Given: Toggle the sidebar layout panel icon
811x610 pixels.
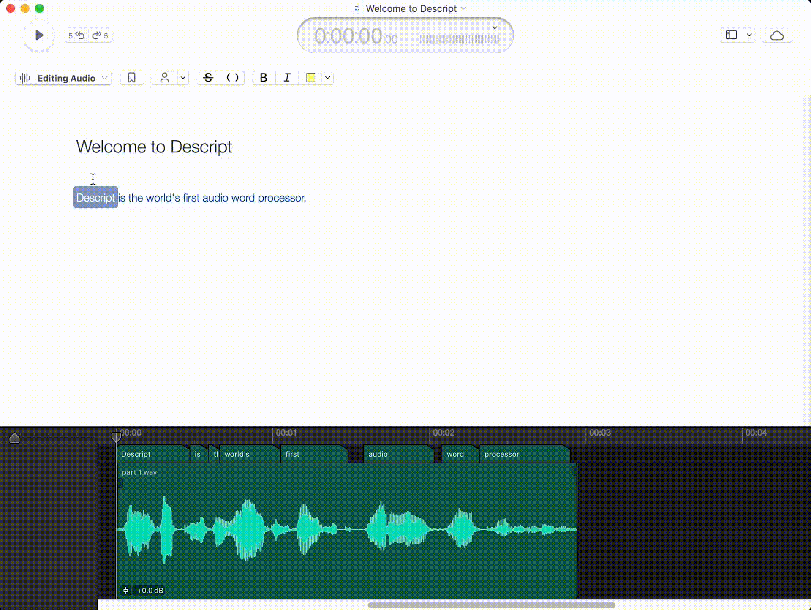Looking at the screenshot, I should pyautogui.click(x=732, y=35).
